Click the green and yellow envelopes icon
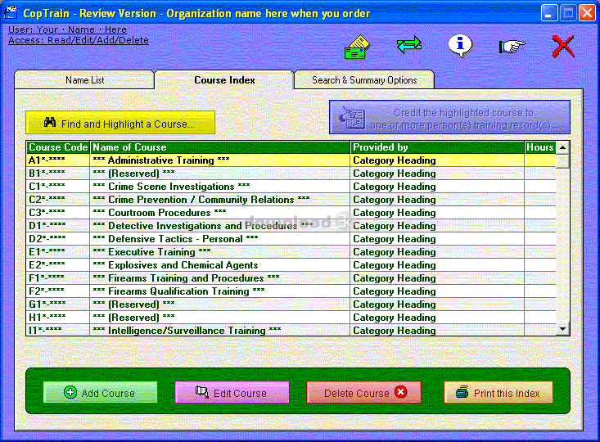The height and width of the screenshot is (442, 600). [x=357, y=47]
